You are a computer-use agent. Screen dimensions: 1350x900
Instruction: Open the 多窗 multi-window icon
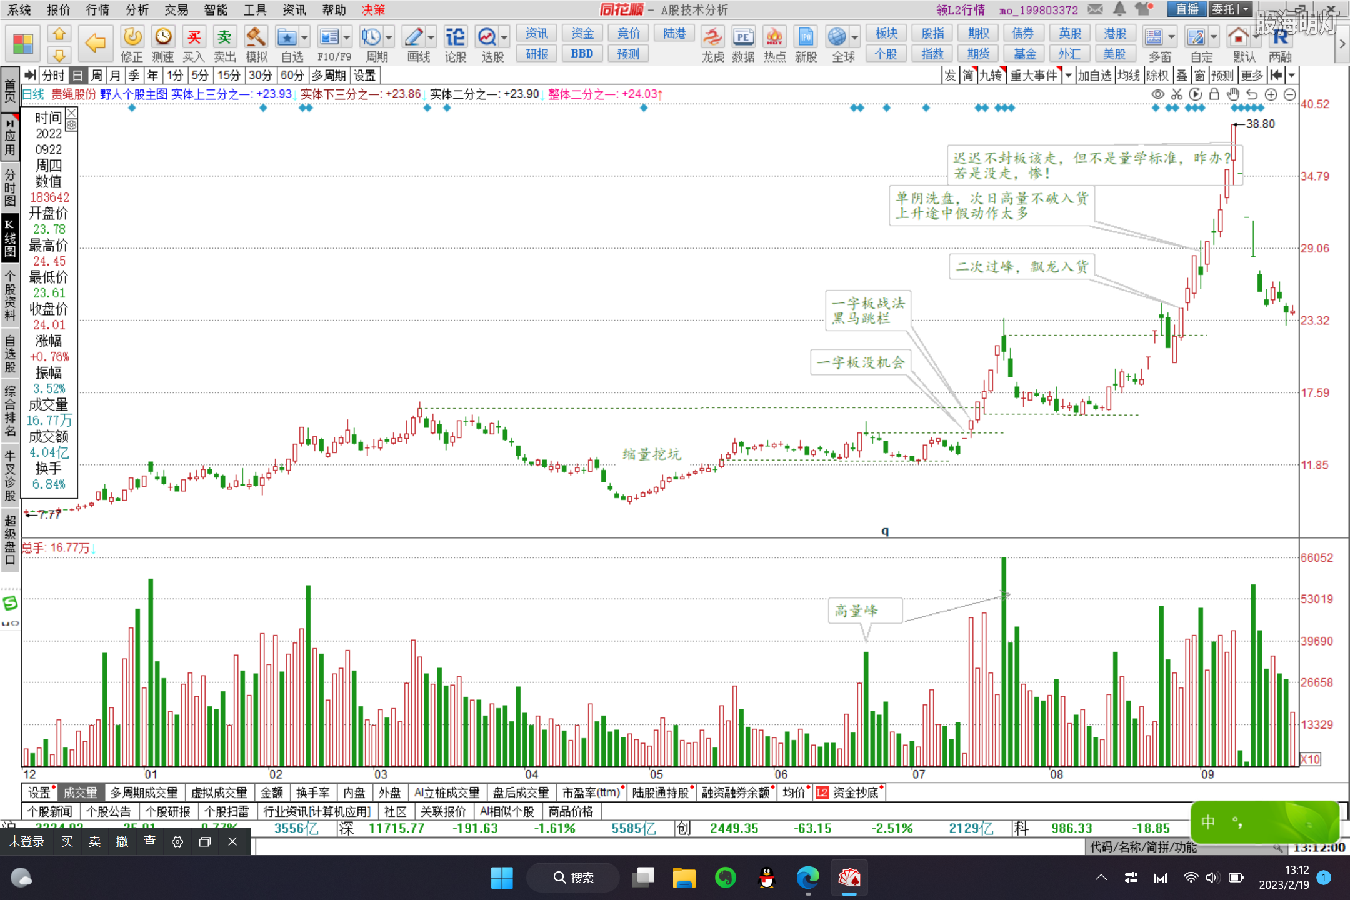click(x=1154, y=37)
